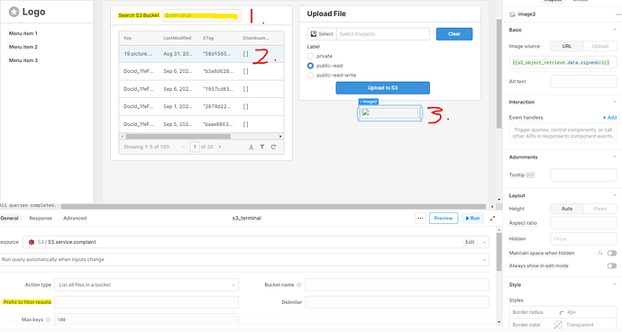Viewport: 622px width, 332px height.
Task: Open Menu item 1
Action: pyautogui.click(x=23, y=33)
